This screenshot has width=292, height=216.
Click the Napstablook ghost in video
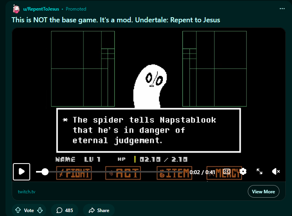(150, 86)
